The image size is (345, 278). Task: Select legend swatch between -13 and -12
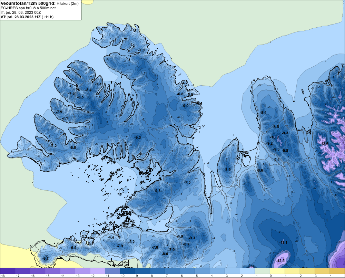pos(82,271)
